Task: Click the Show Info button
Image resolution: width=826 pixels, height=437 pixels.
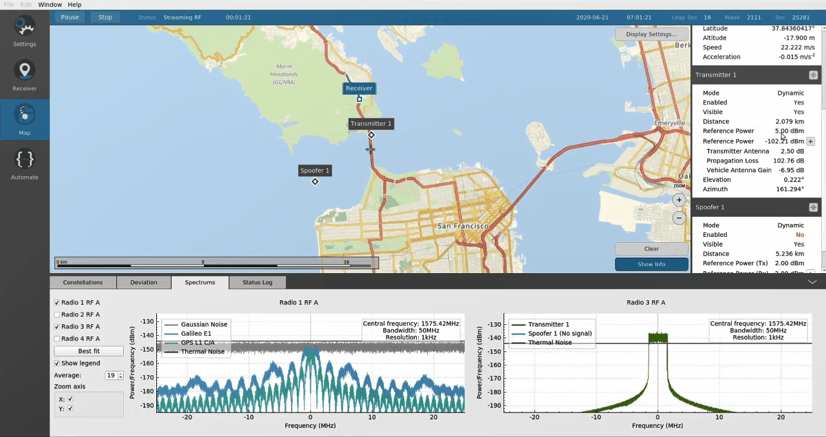Action: point(651,264)
